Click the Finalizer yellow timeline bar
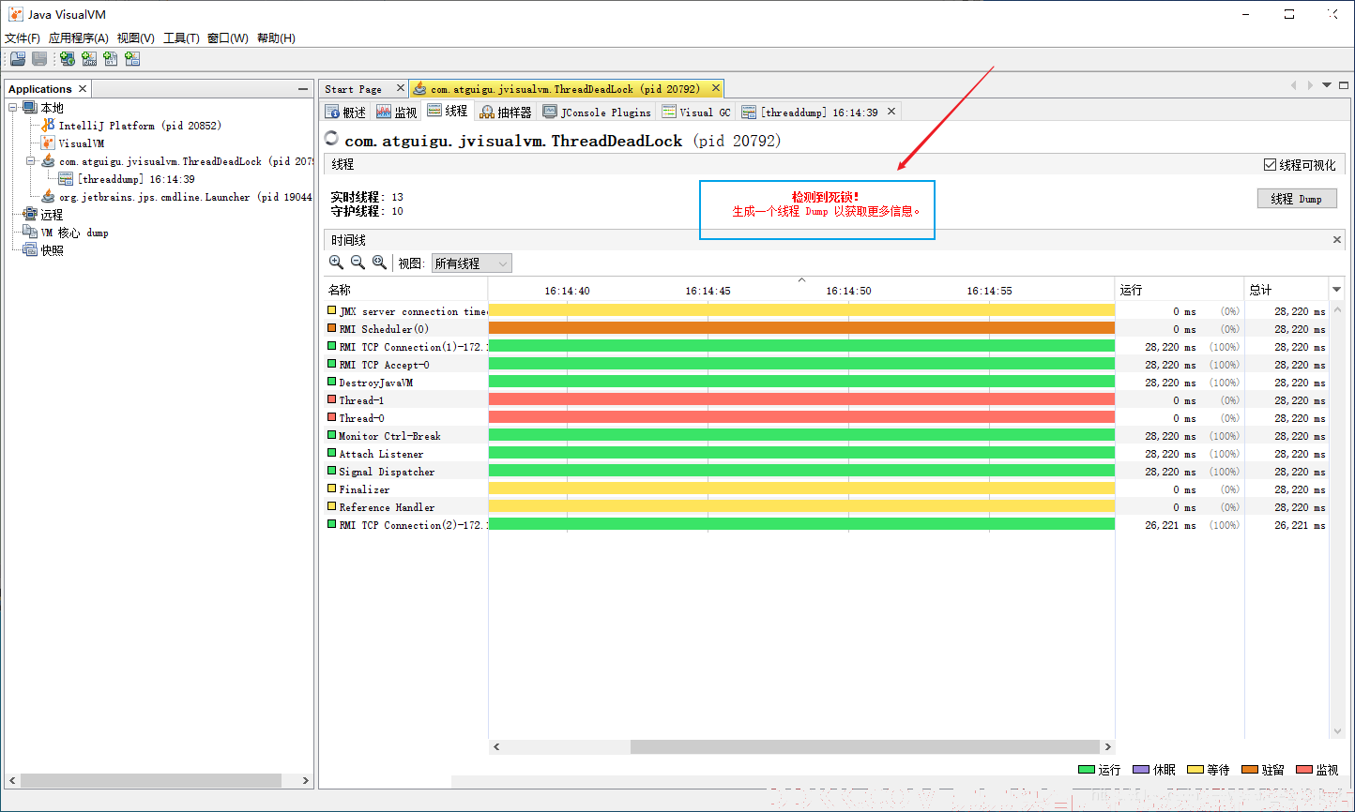 coord(801,489)
